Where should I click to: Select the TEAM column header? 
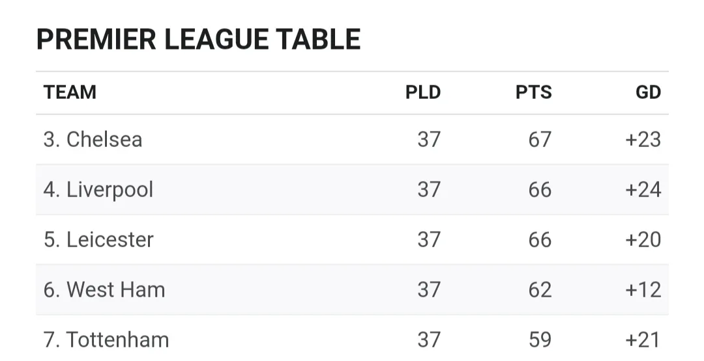click(x=70, y=92)
